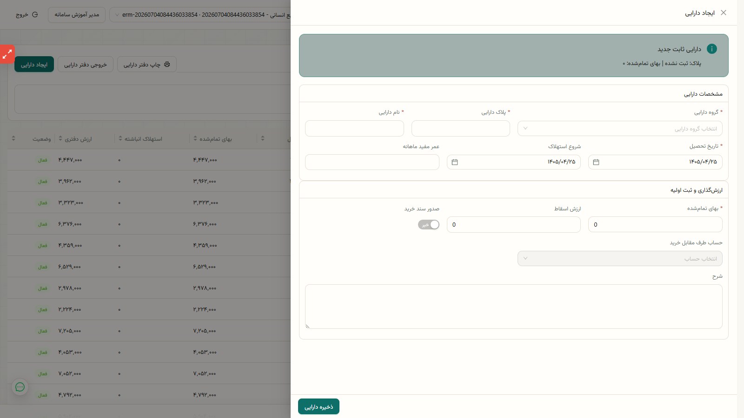
Task: Focus the بهای تمام‌شده amount field
Action: point(655,224)
